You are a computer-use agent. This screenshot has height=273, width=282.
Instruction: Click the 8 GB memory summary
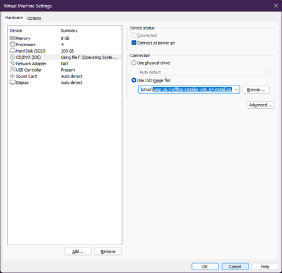tap(65, 38)
